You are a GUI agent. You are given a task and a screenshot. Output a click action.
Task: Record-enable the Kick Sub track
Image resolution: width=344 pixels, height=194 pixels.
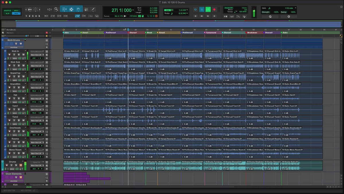click(x=9, y=65)
